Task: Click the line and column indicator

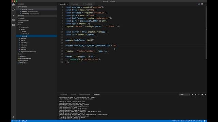Action: coord(175,121)
